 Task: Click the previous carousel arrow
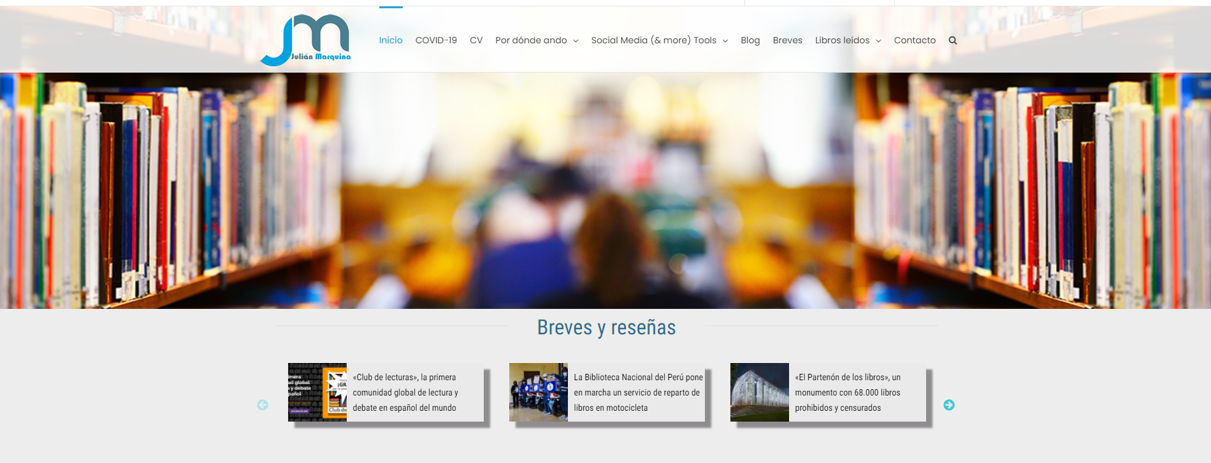click(263, 405)
